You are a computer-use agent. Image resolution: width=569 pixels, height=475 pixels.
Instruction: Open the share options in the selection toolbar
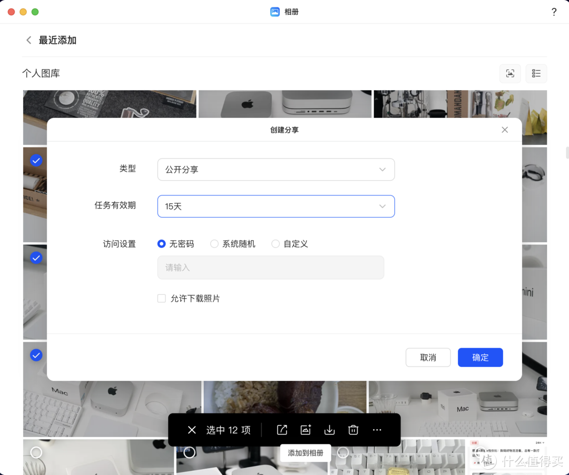(x=282, y=430)
